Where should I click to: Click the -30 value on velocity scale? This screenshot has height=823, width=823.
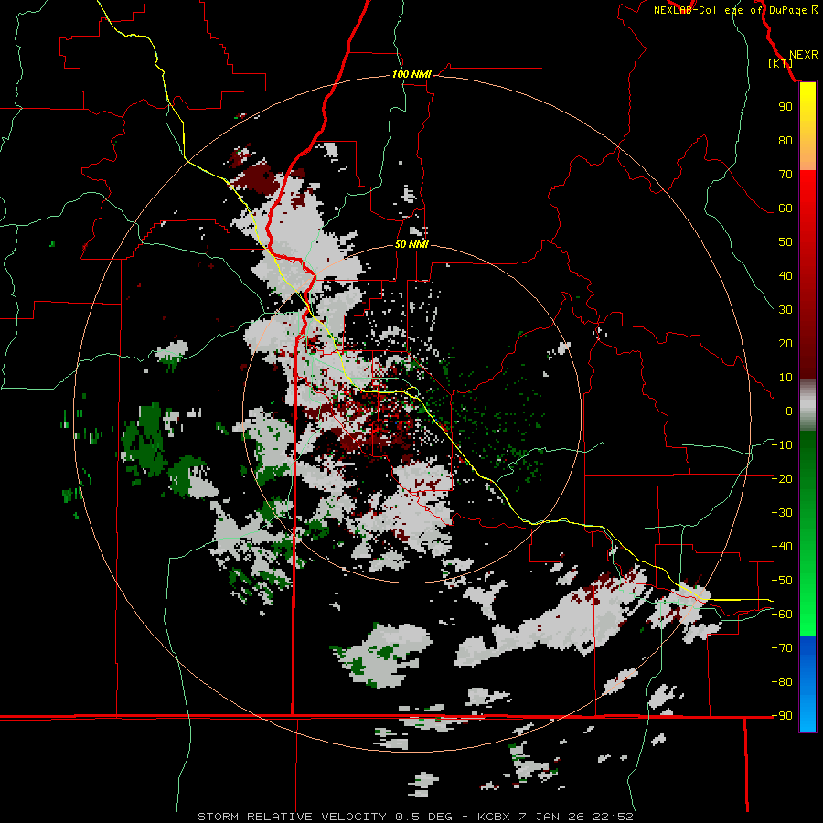pyautogui.click(x=782, y=513)
